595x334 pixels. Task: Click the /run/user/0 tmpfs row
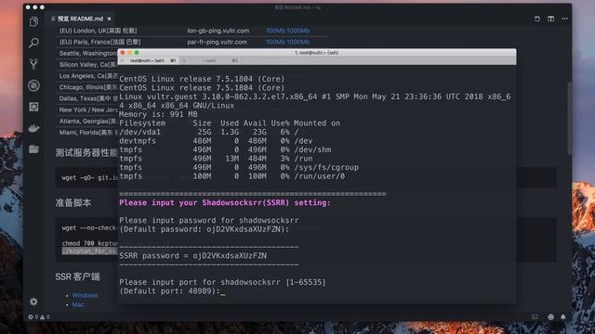tap(231, 176)
